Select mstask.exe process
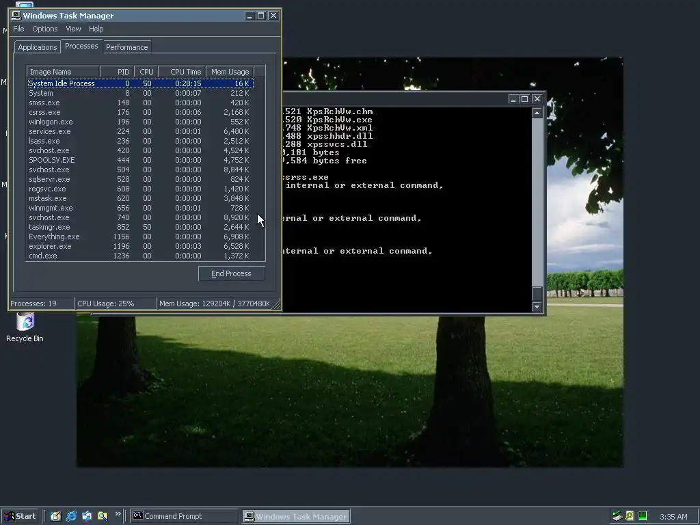Screen dimensions: 700x525 pyautogui.click(x=140, y=198)
